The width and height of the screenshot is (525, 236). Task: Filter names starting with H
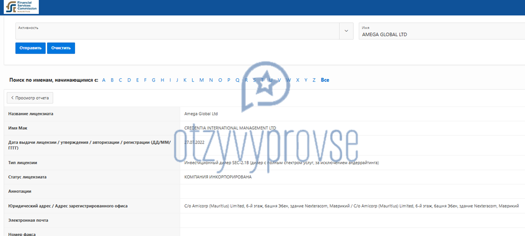(163, 80)
